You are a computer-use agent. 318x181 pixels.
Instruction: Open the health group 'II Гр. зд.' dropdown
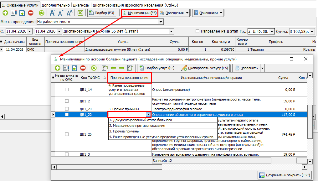[x=272, y=31]
